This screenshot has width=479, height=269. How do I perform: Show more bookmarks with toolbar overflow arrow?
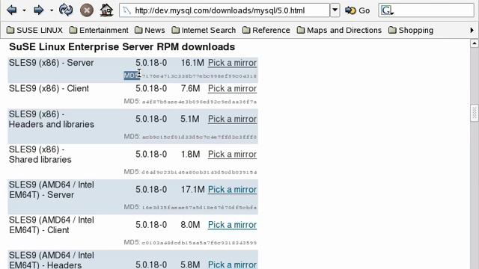472,30
